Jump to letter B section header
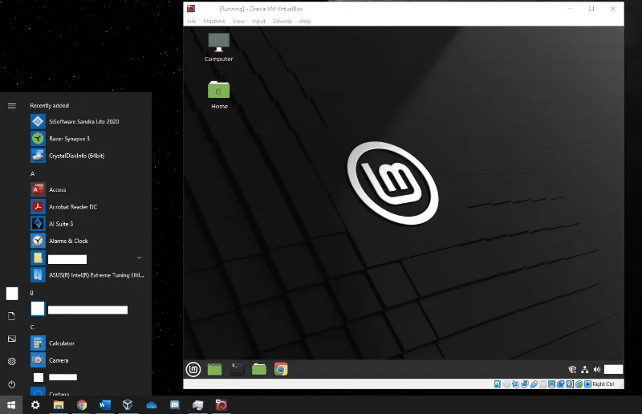The image size is (642, 414). tap(32, 293)
